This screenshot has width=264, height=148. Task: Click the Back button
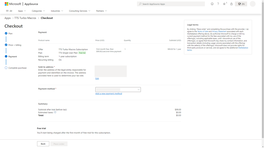tap(43, 144)
